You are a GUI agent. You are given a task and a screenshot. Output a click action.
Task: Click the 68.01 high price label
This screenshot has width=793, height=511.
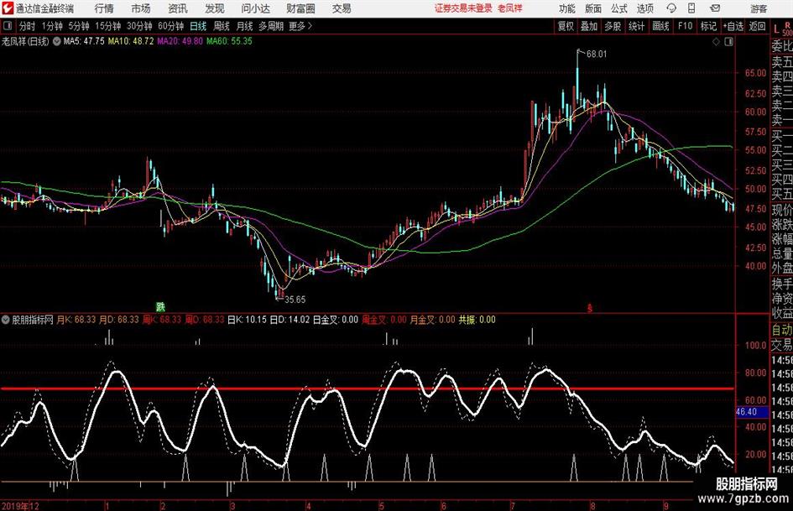[x=597, y=55]
